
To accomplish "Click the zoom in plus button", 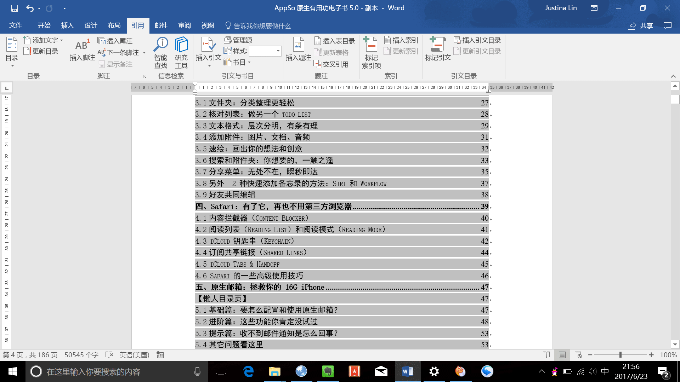I will 651,355.
